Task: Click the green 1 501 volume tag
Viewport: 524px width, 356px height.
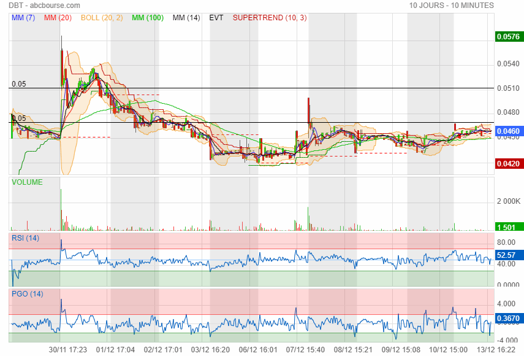Action: [509, 227]
